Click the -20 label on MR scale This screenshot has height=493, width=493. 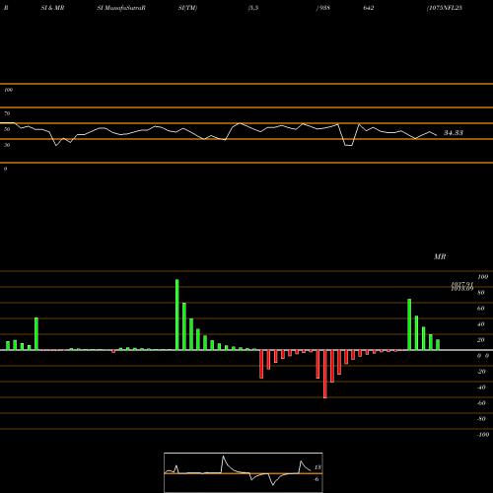pos(481,372)
